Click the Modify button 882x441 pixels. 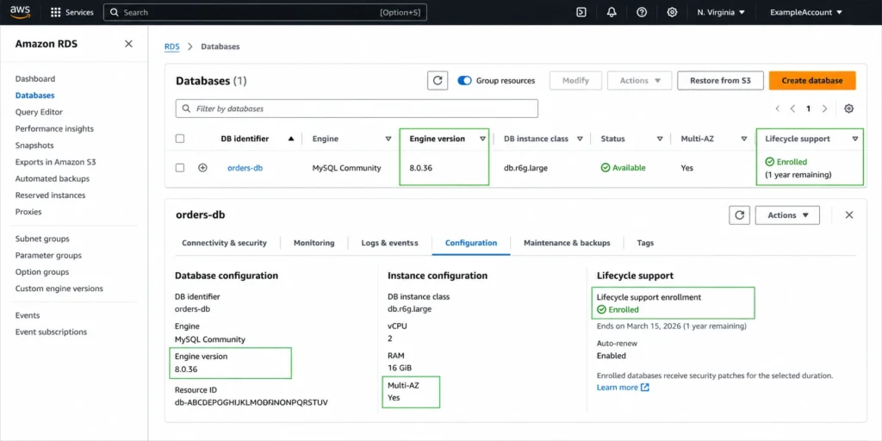tap(575, 80)
